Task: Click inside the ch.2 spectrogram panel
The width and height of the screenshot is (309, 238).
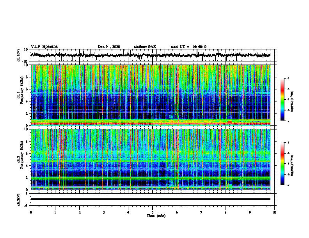Action: coord(150,159)
